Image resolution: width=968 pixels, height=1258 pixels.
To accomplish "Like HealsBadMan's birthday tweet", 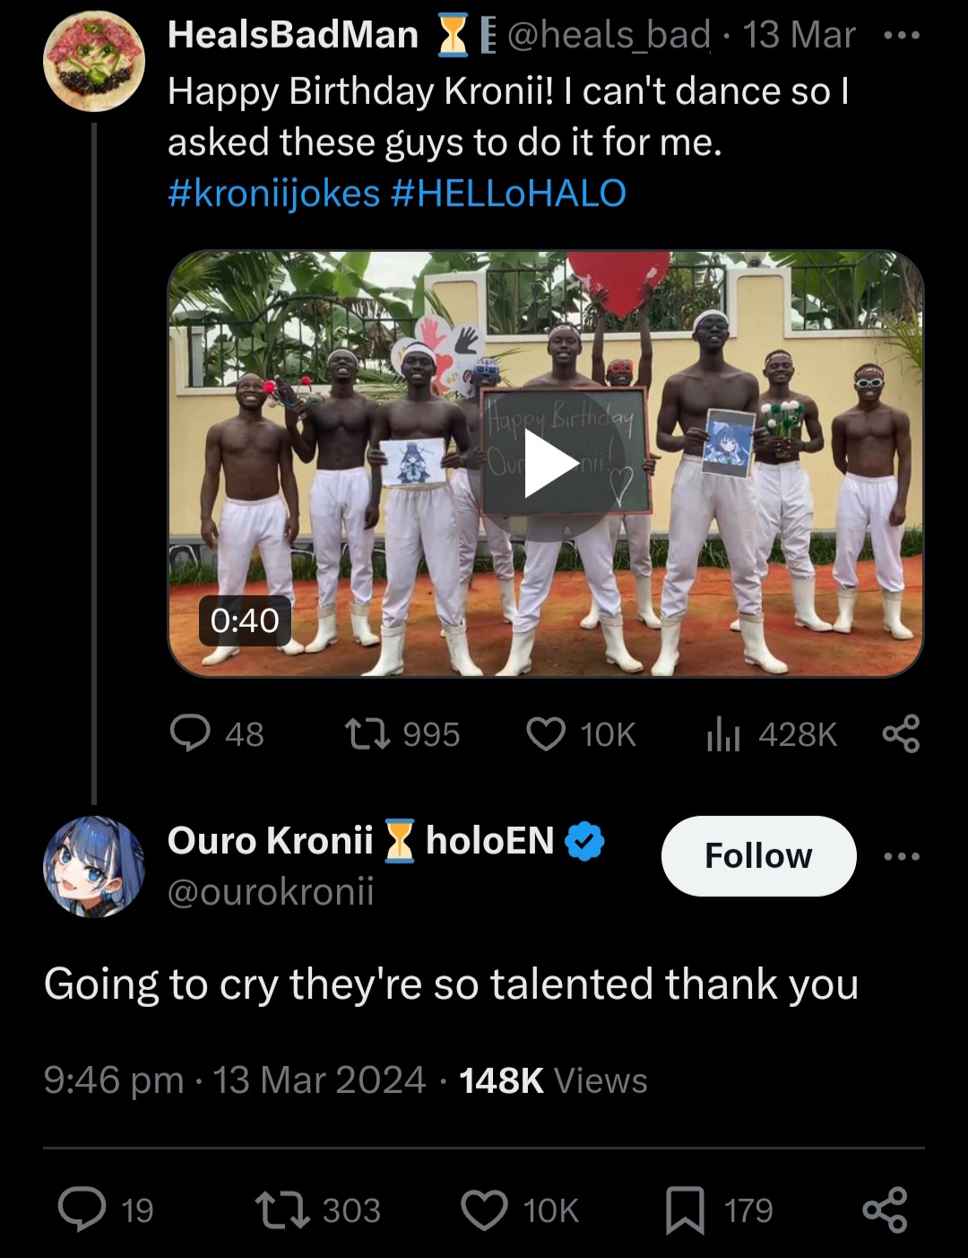I will coord(546,733).
